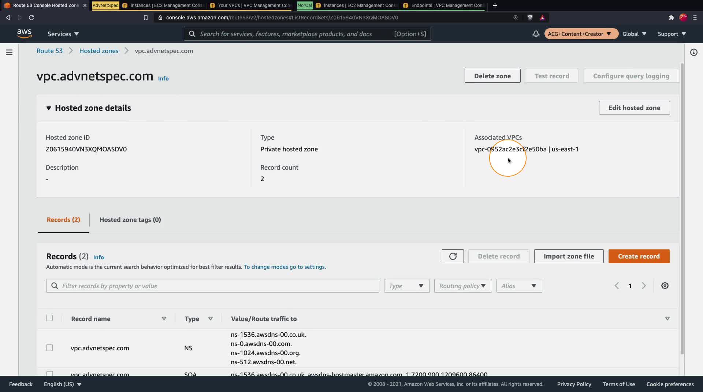Click the browser address bar URL

pos(282,18)
